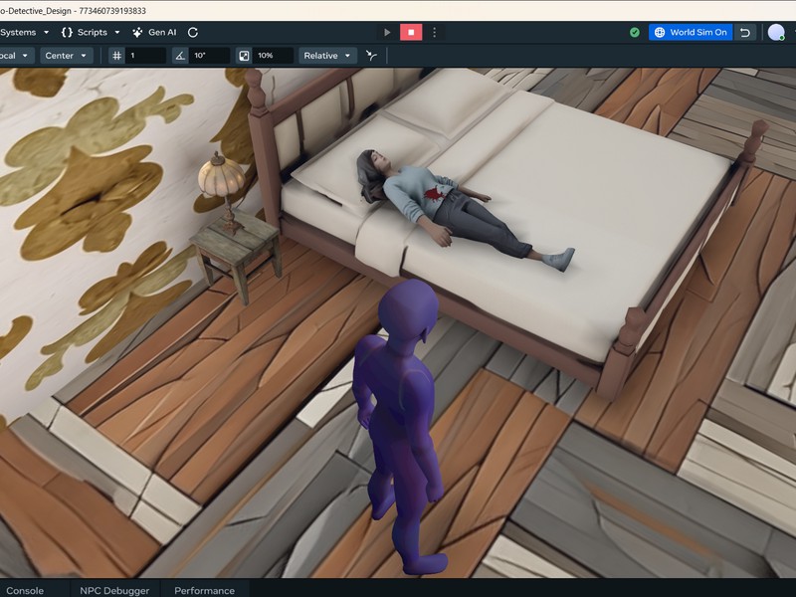Click the Gen AI button
796x597 pixels.
pyautogui.click(x=154, y=33)
